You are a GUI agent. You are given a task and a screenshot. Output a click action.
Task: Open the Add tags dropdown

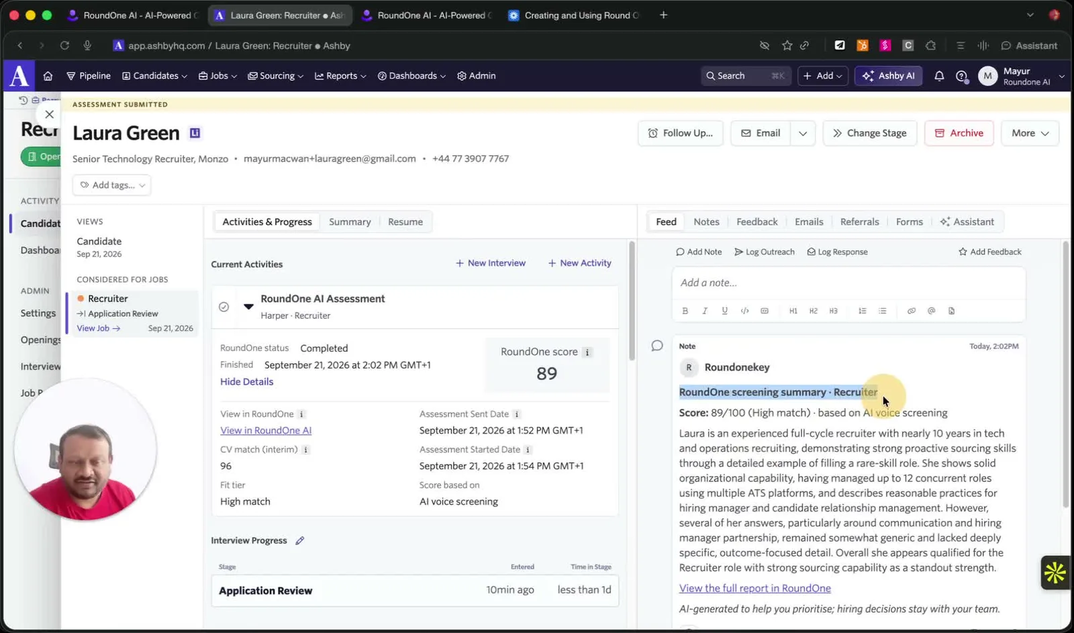[112, 185]
